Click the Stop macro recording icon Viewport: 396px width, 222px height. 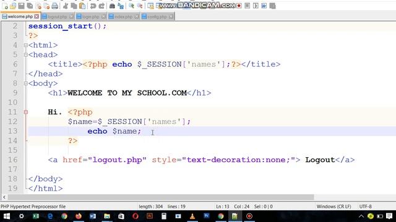(x=247, y=6)
